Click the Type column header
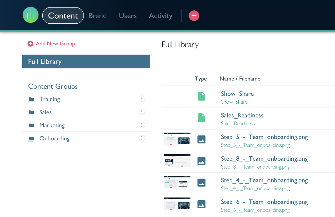Viewport: 335px width, 217px height. click(x=201, y=79)
